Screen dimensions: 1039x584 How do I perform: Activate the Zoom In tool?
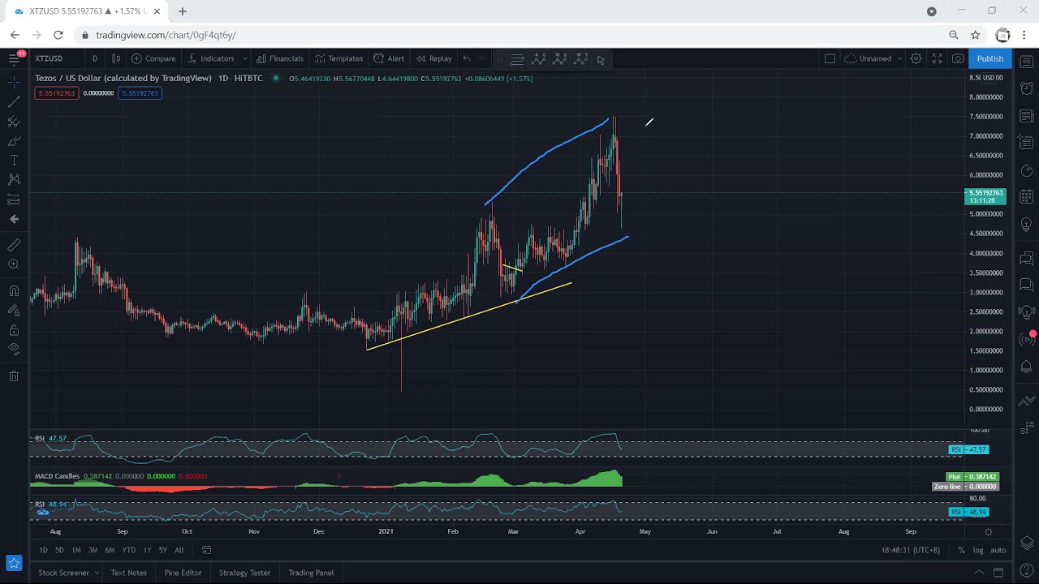14,264
